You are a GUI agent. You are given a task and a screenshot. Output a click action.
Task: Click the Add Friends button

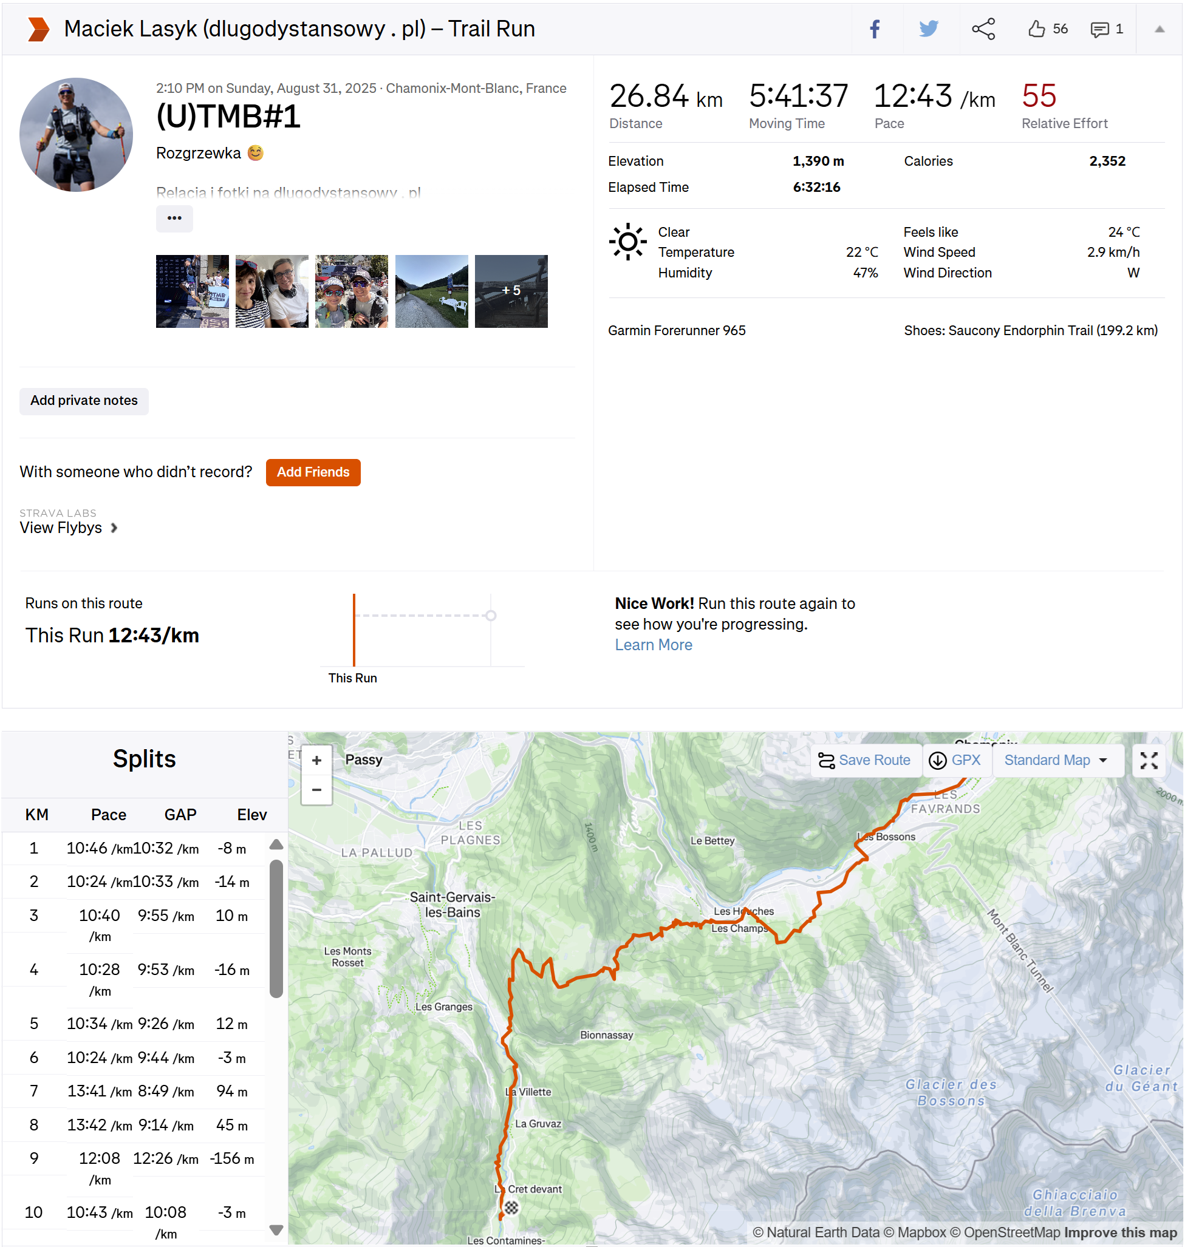coord(313,472)
